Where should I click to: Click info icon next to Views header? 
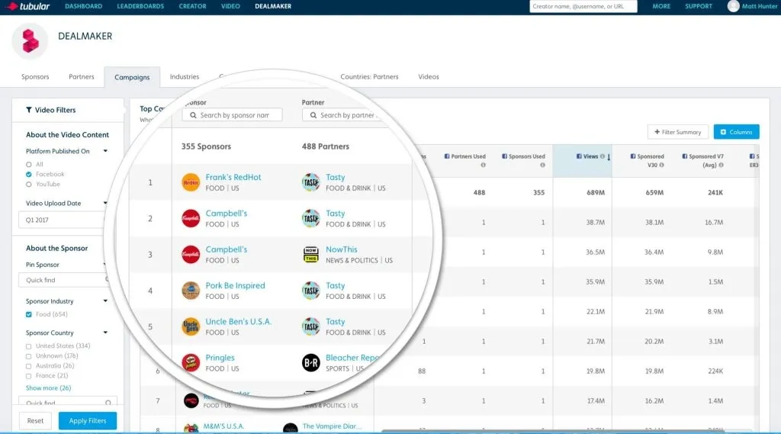[603, 156]
